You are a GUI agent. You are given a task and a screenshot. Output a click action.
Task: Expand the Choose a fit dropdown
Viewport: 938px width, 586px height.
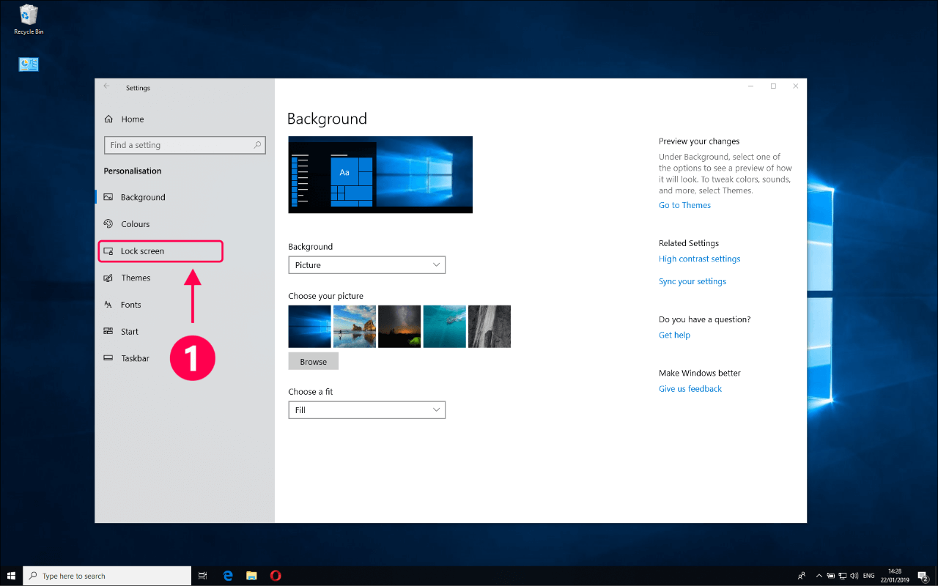pyautogui.click(x=366, y=410)
